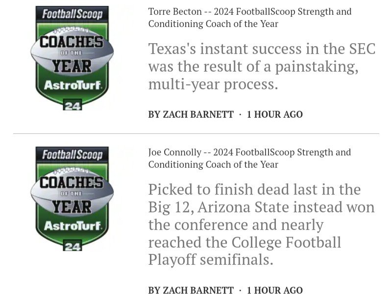The width and height of the screenshot is (392, 300).
Task: Click the Torre Becton Coach of the Year title
Action: coord(250,18)
